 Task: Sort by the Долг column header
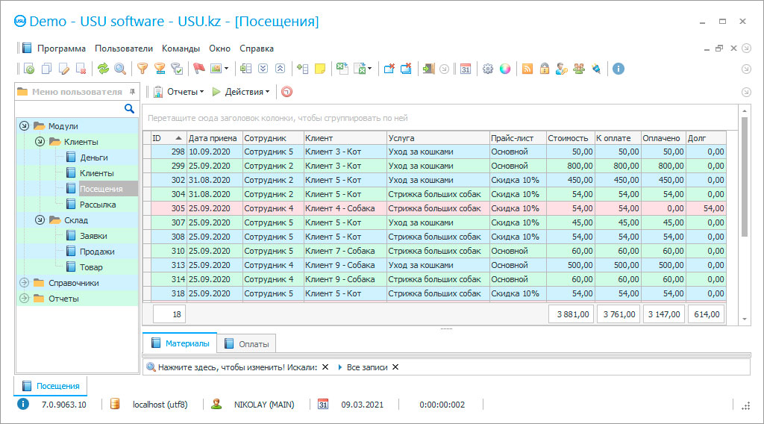click(x=706, y=138)
